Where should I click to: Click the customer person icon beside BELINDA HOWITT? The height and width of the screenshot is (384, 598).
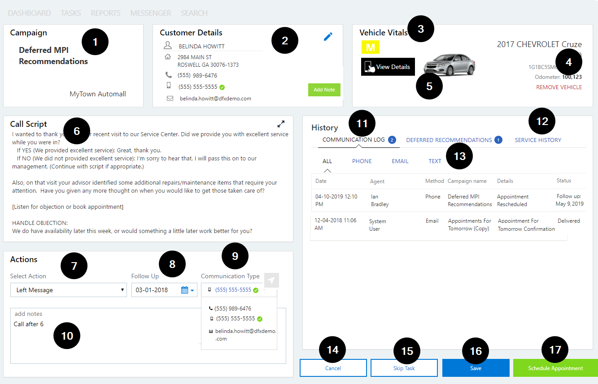point(168,46)
